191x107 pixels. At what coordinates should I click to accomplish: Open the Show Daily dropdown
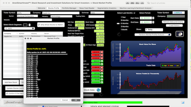154,30
